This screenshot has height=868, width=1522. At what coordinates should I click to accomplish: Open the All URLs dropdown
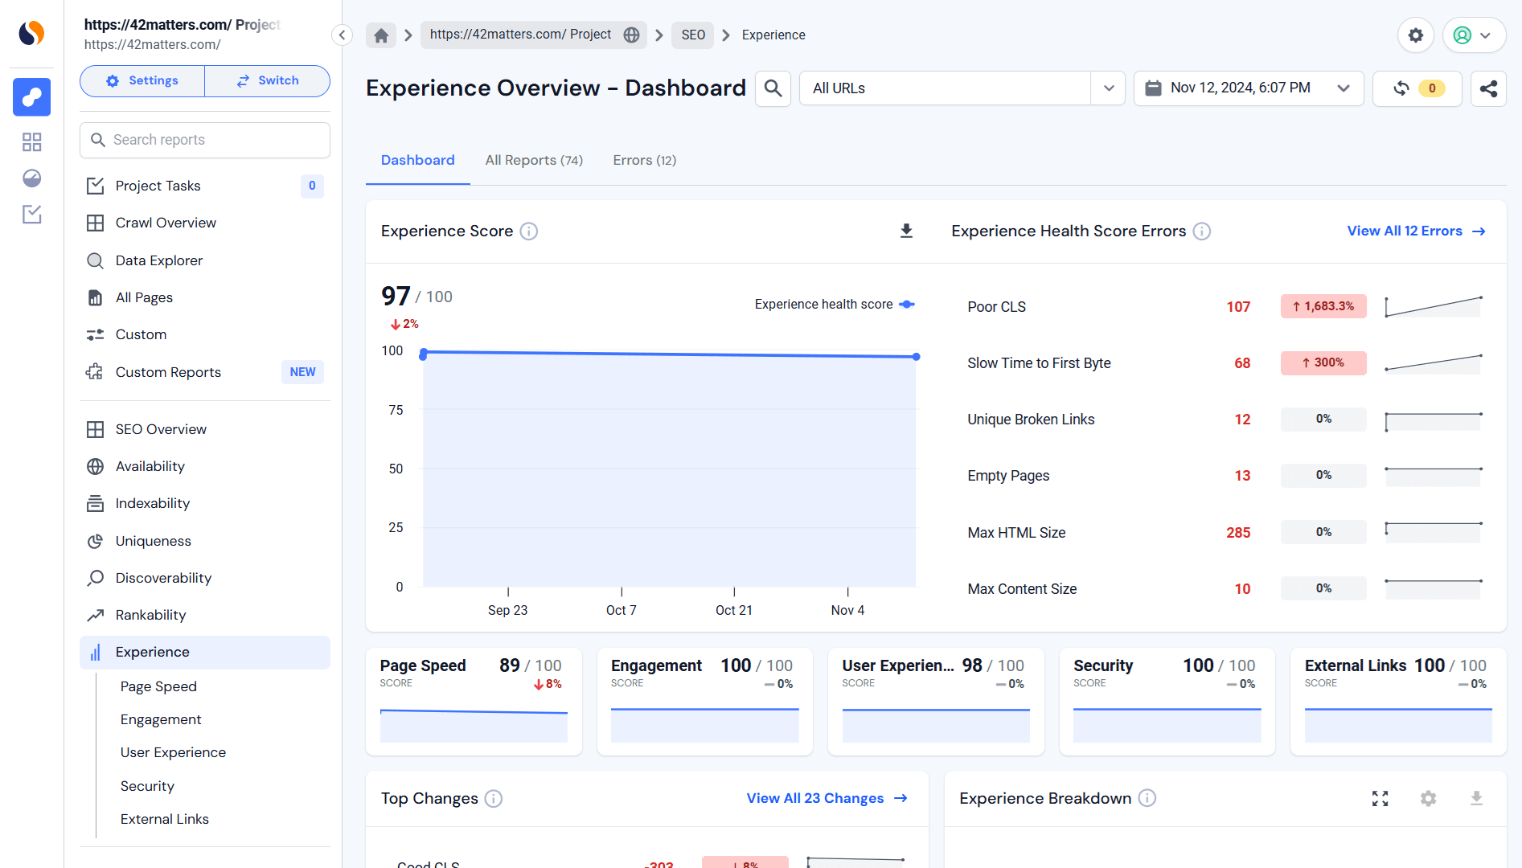point(962,88)
